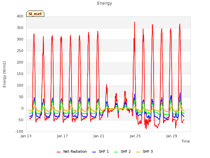The height and width of the screenshot is (158, 210).
Task: Click the small Net Radiation peak near 100 after Jan 21
Action: pos(107,85)
